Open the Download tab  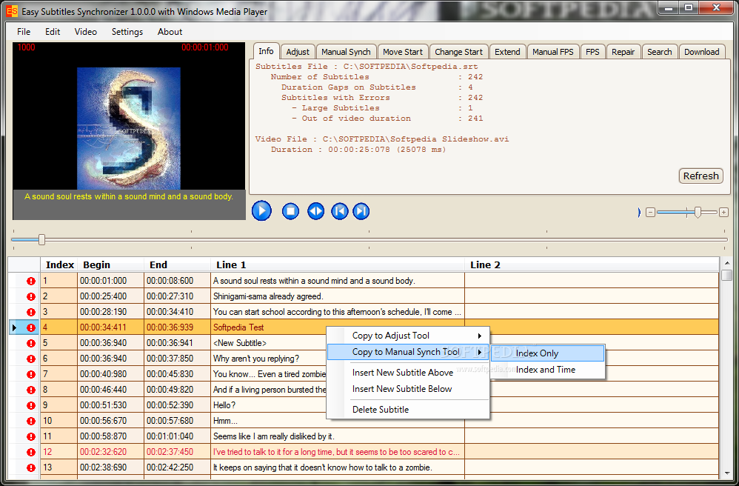[702, 52]
